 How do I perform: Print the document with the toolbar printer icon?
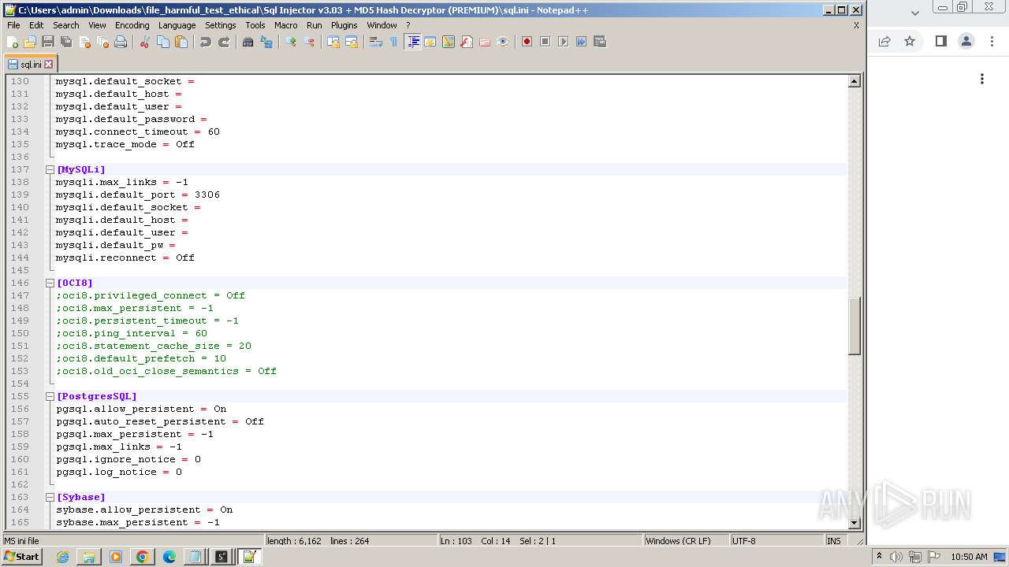pos(121,42)
